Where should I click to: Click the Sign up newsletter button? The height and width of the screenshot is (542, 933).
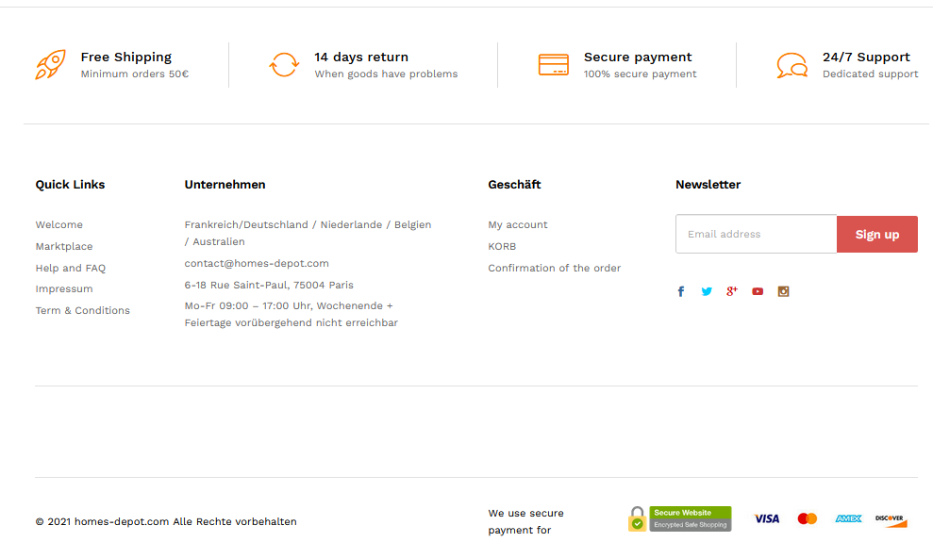tap(877, 234)
